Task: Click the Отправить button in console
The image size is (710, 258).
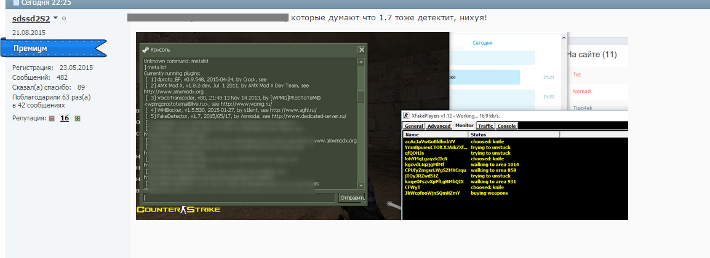Action: coord(351,197)
